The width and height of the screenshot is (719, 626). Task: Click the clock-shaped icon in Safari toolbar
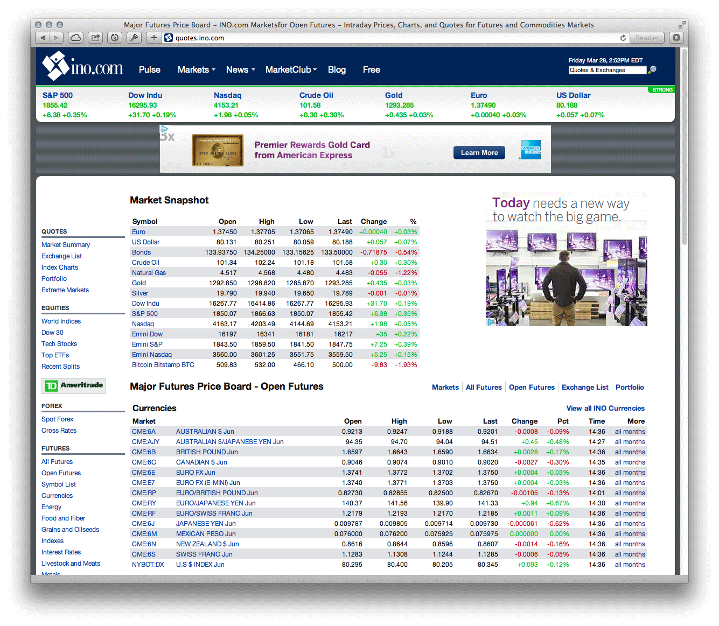point(114,38)
